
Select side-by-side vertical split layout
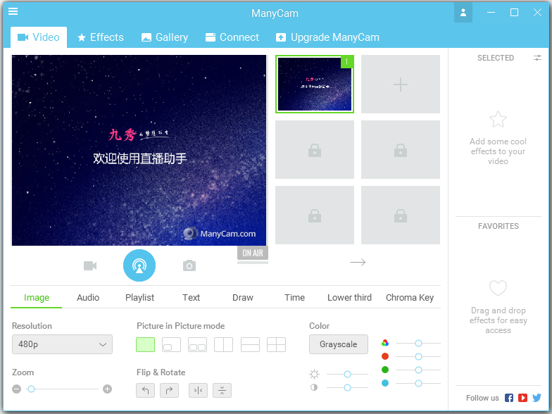[223, 344]
